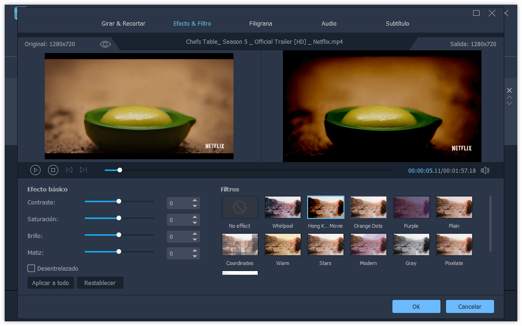
Task: Select the Coordinates filter
Action: tap(240, 244)
